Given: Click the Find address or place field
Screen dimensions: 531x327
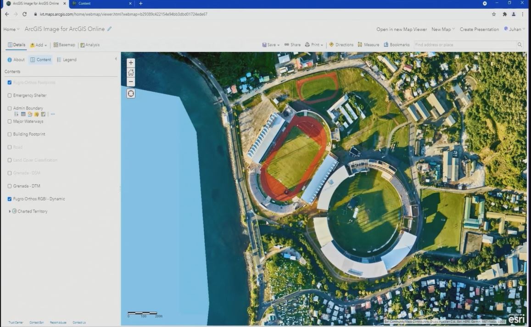Looking at the screenshot, I should click(464, 44).
